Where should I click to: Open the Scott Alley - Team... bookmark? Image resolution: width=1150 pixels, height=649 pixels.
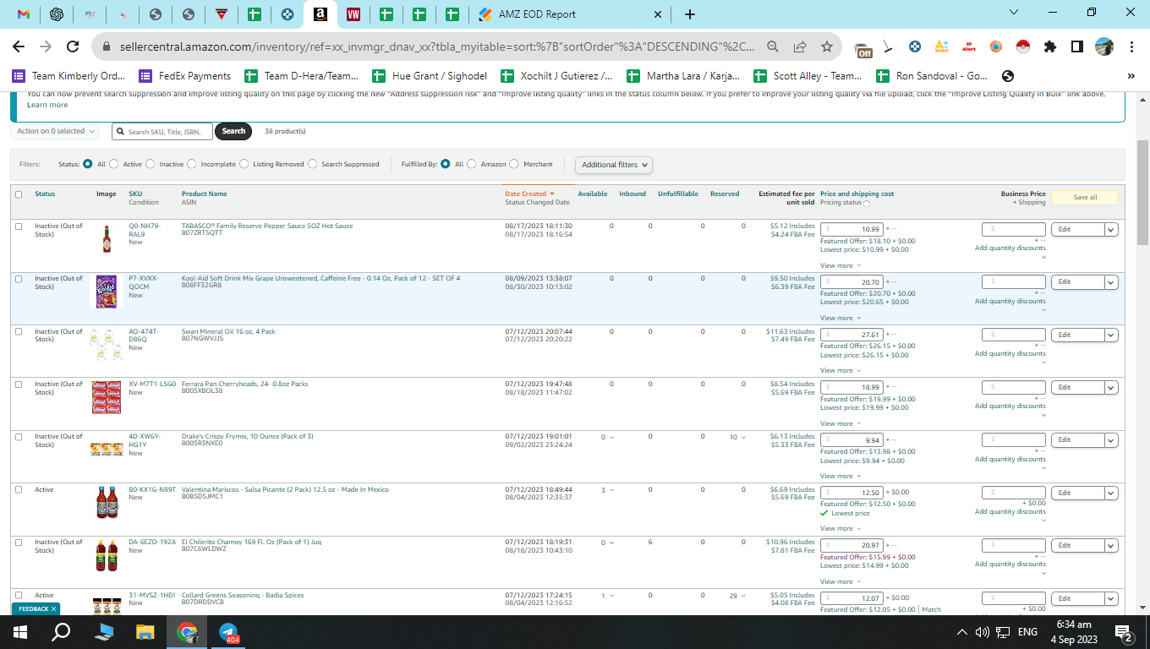coord(808,76)
